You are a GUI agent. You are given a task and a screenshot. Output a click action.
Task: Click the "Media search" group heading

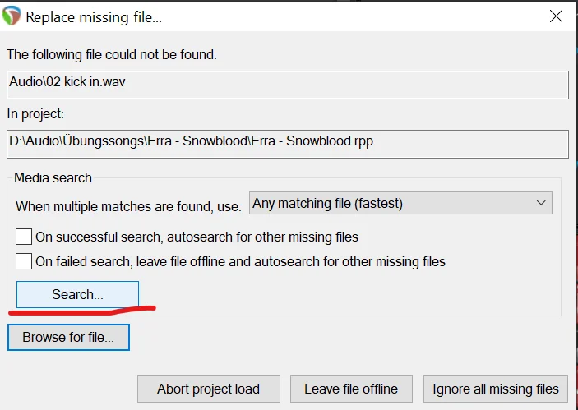[53, 177]
